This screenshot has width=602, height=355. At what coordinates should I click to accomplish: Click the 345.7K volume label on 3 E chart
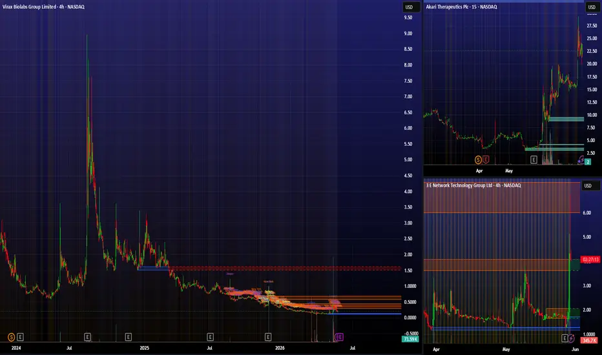coord(589,340)
